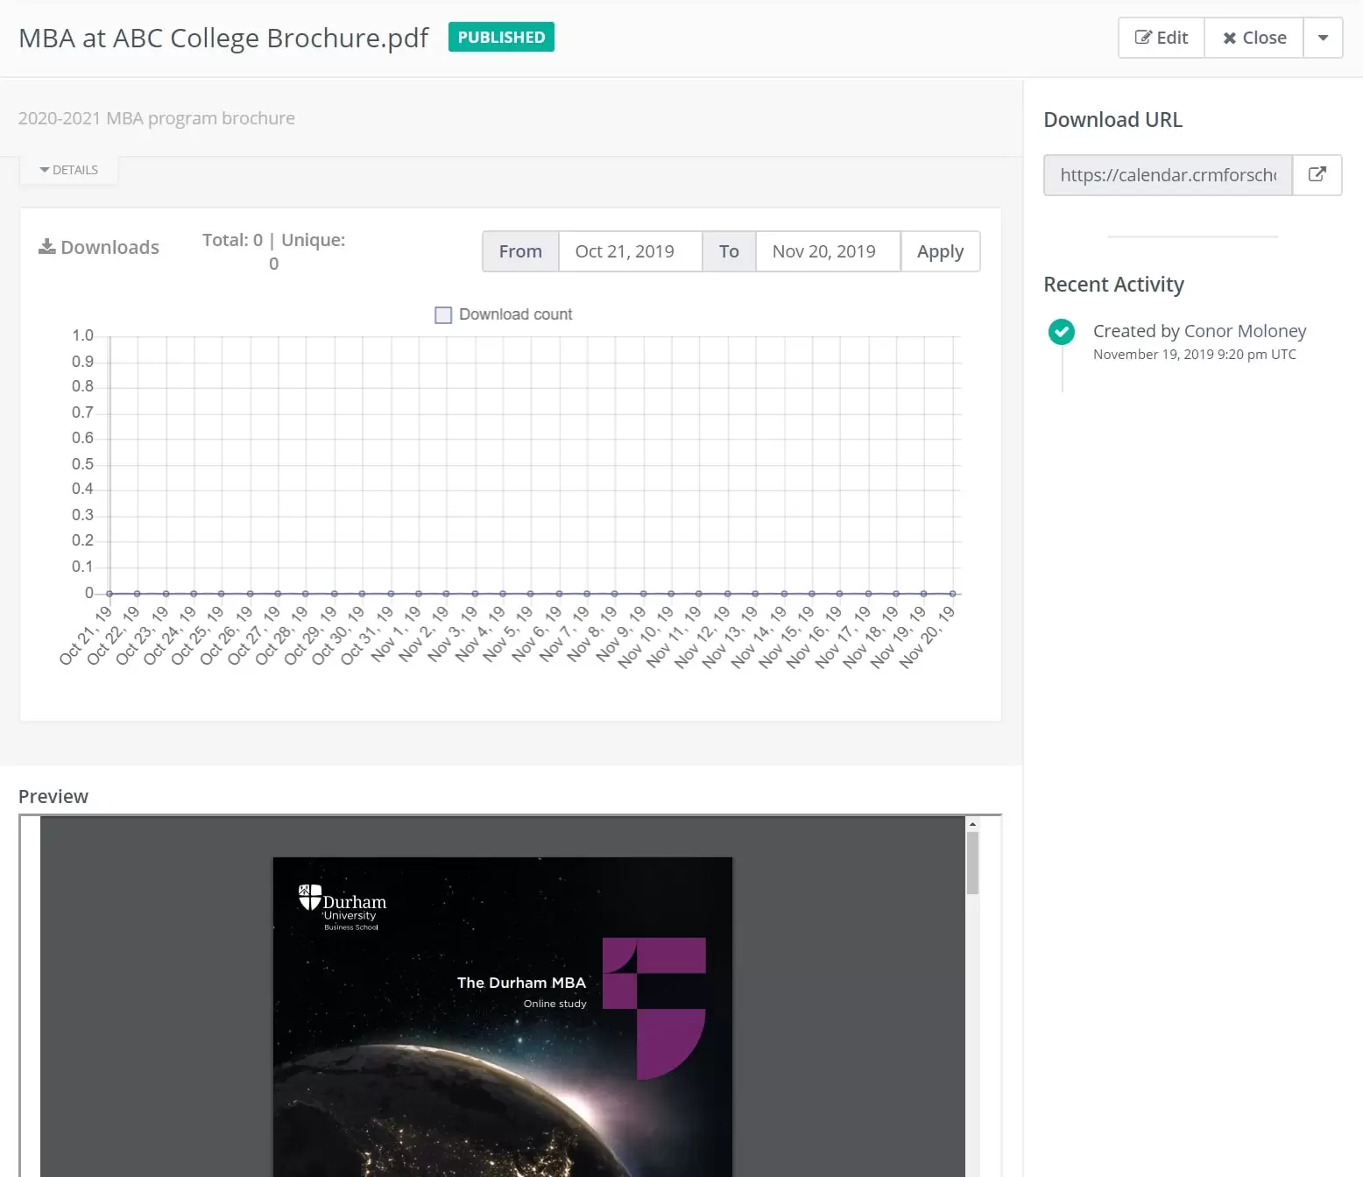The width and height of the screenshot is (1363, 1177).
Task: Click the To label button
Action: point(729,251)
